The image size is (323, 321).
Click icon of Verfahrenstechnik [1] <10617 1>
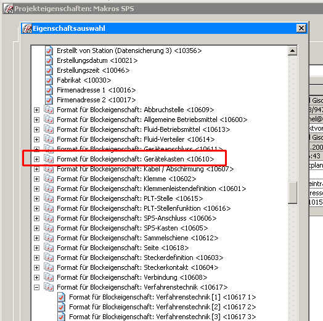61,297
